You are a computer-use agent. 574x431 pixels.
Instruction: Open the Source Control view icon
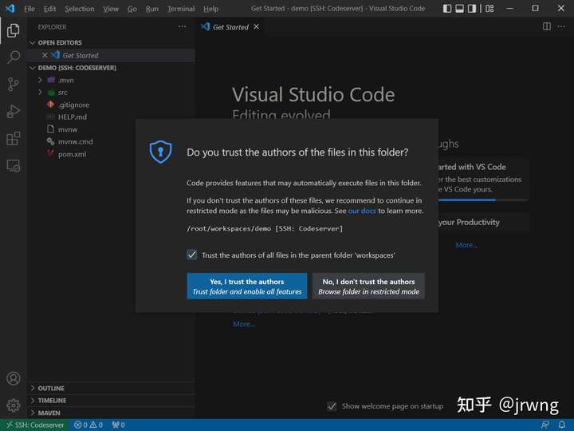tap(14, 85)
